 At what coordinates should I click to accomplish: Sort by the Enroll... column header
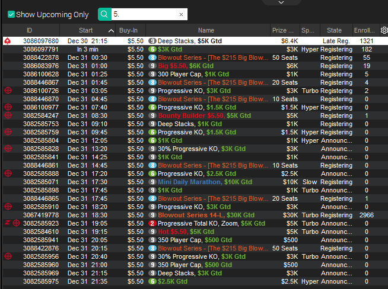point(364,30)
